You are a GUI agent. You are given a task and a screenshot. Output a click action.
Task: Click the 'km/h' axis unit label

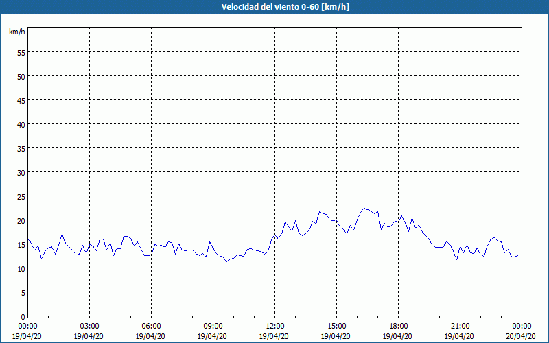17,32
